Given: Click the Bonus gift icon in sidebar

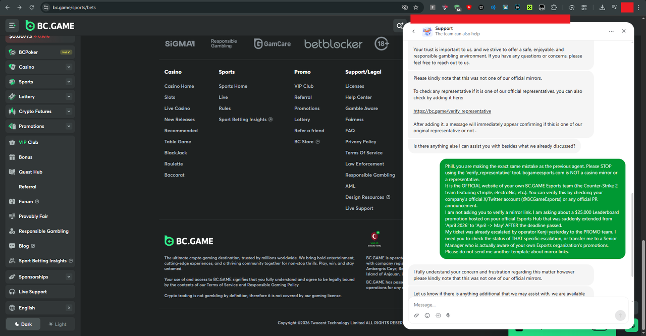Looking at the screenshot, I should click(x=12, y=157).
